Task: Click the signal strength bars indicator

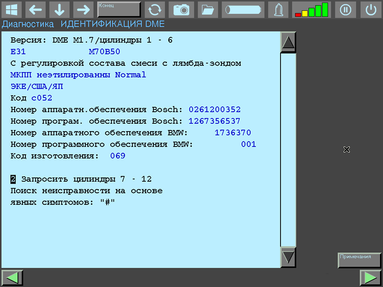Action: (x=311, y=10)
